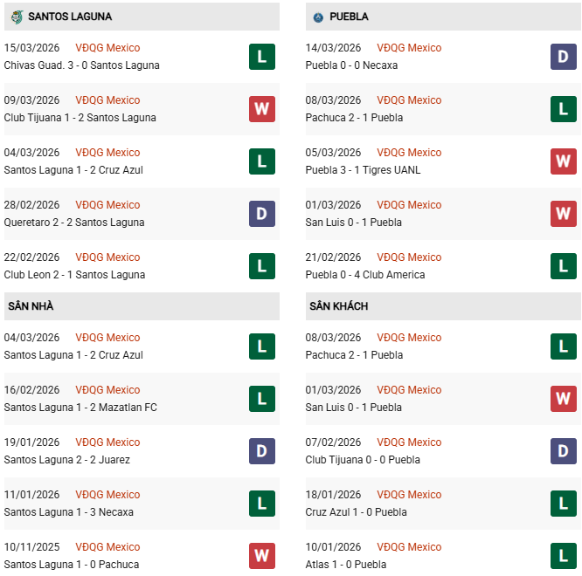Screen dimensions: 582x576
Task: Click win badge for Club Tijuana 1 - 2 Santos Laguna
Action: tap(262, 109)
